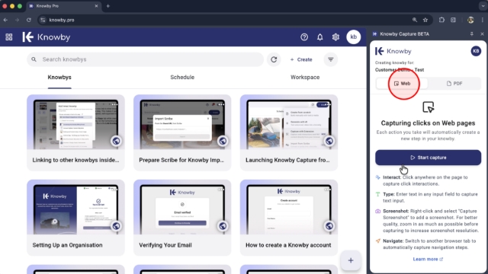Viewport: 488px width, 274px height.
Task: Click the globe icon on Verifying Your Email card
Action: coord(223,226)
